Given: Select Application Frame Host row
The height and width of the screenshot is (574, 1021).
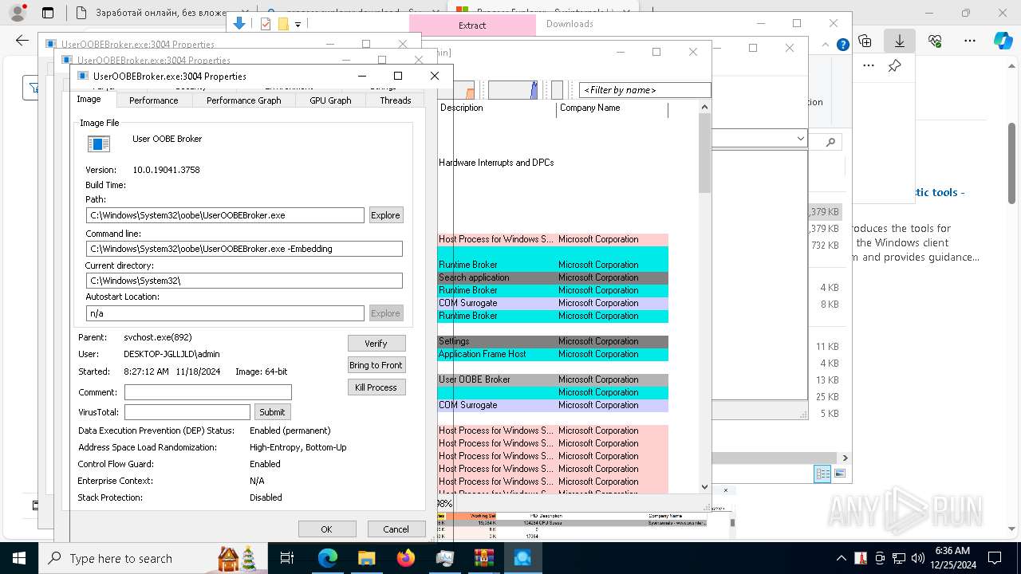Looking at the screenshot, I should click(x=553, y=354).
